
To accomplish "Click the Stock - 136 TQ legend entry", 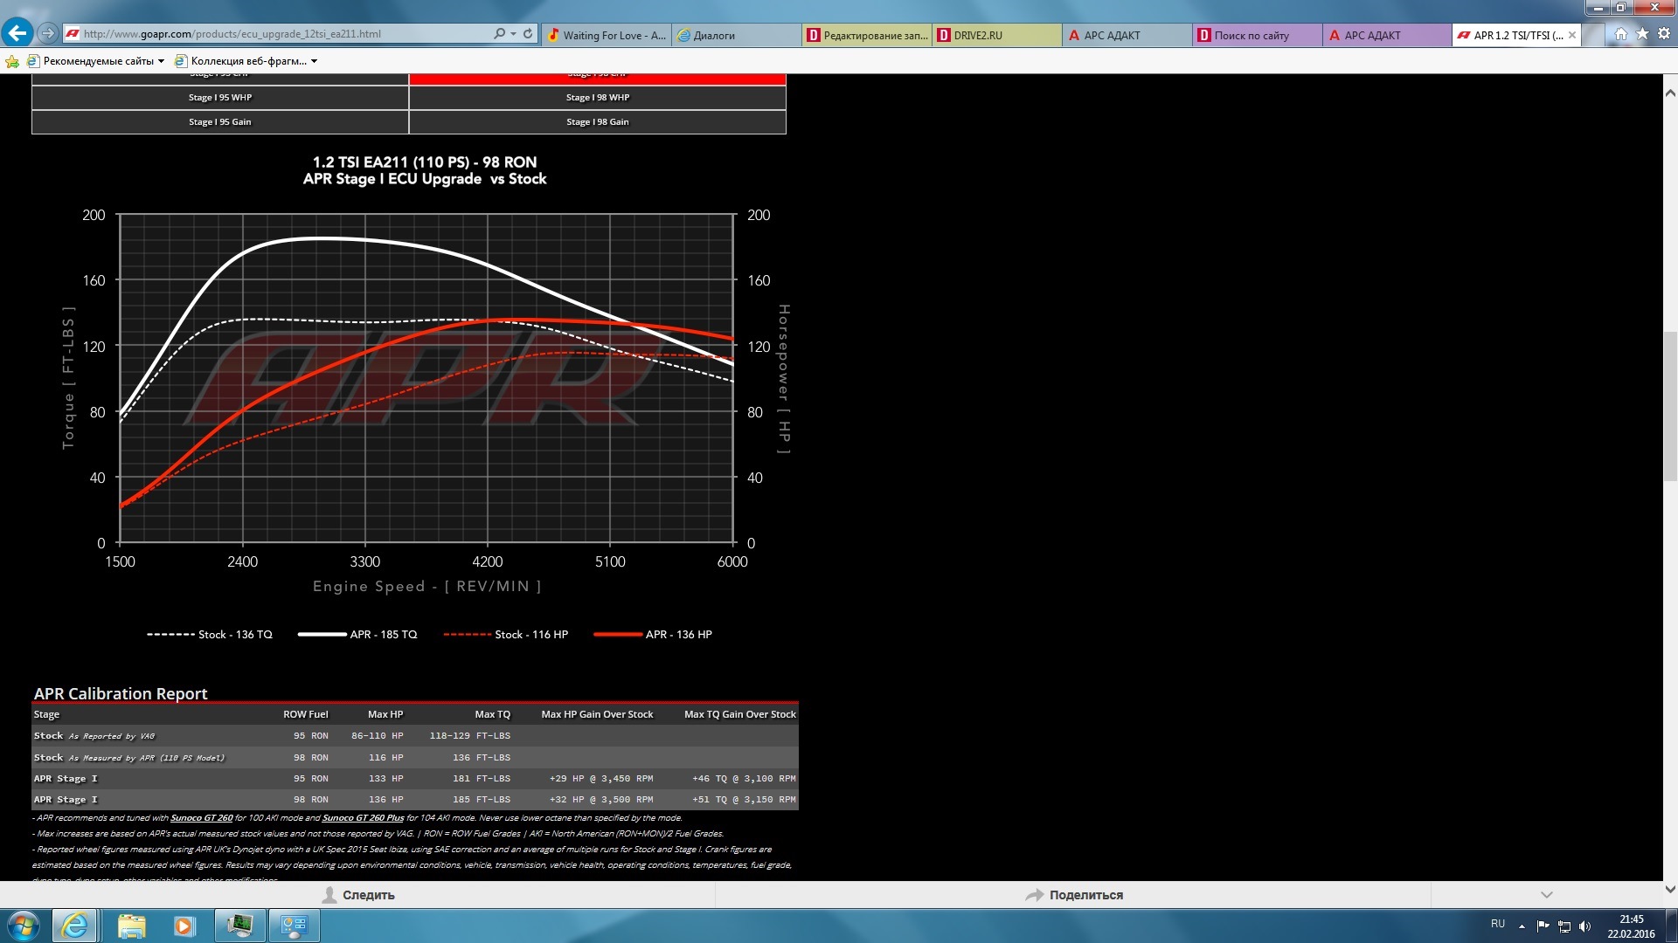I will pos(210,635).
